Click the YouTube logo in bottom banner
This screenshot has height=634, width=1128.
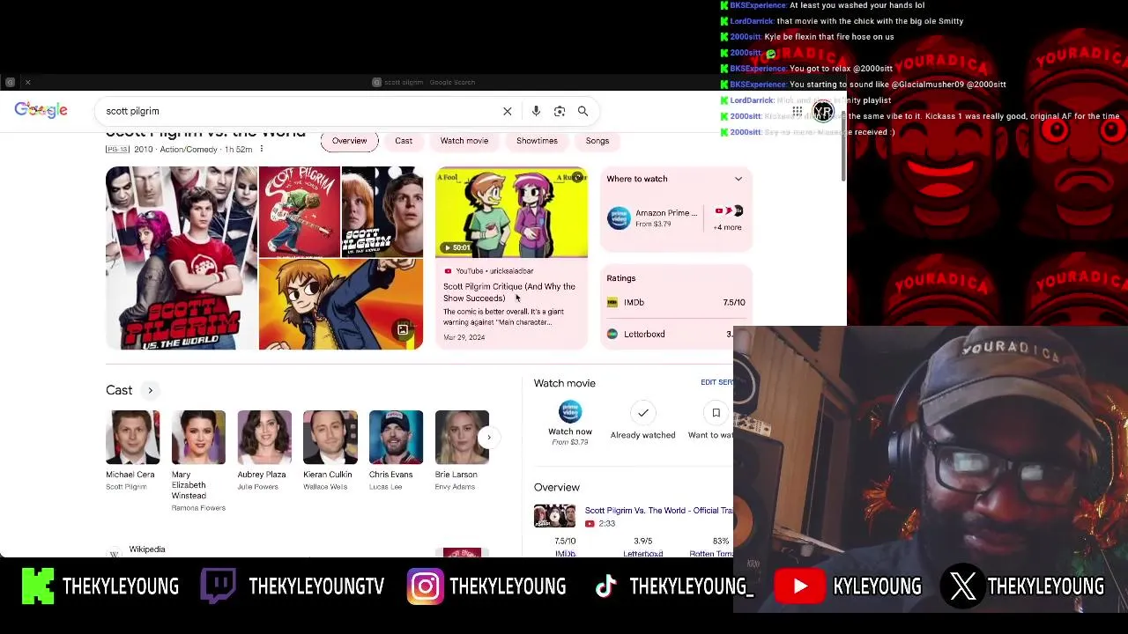pos(799,586)
